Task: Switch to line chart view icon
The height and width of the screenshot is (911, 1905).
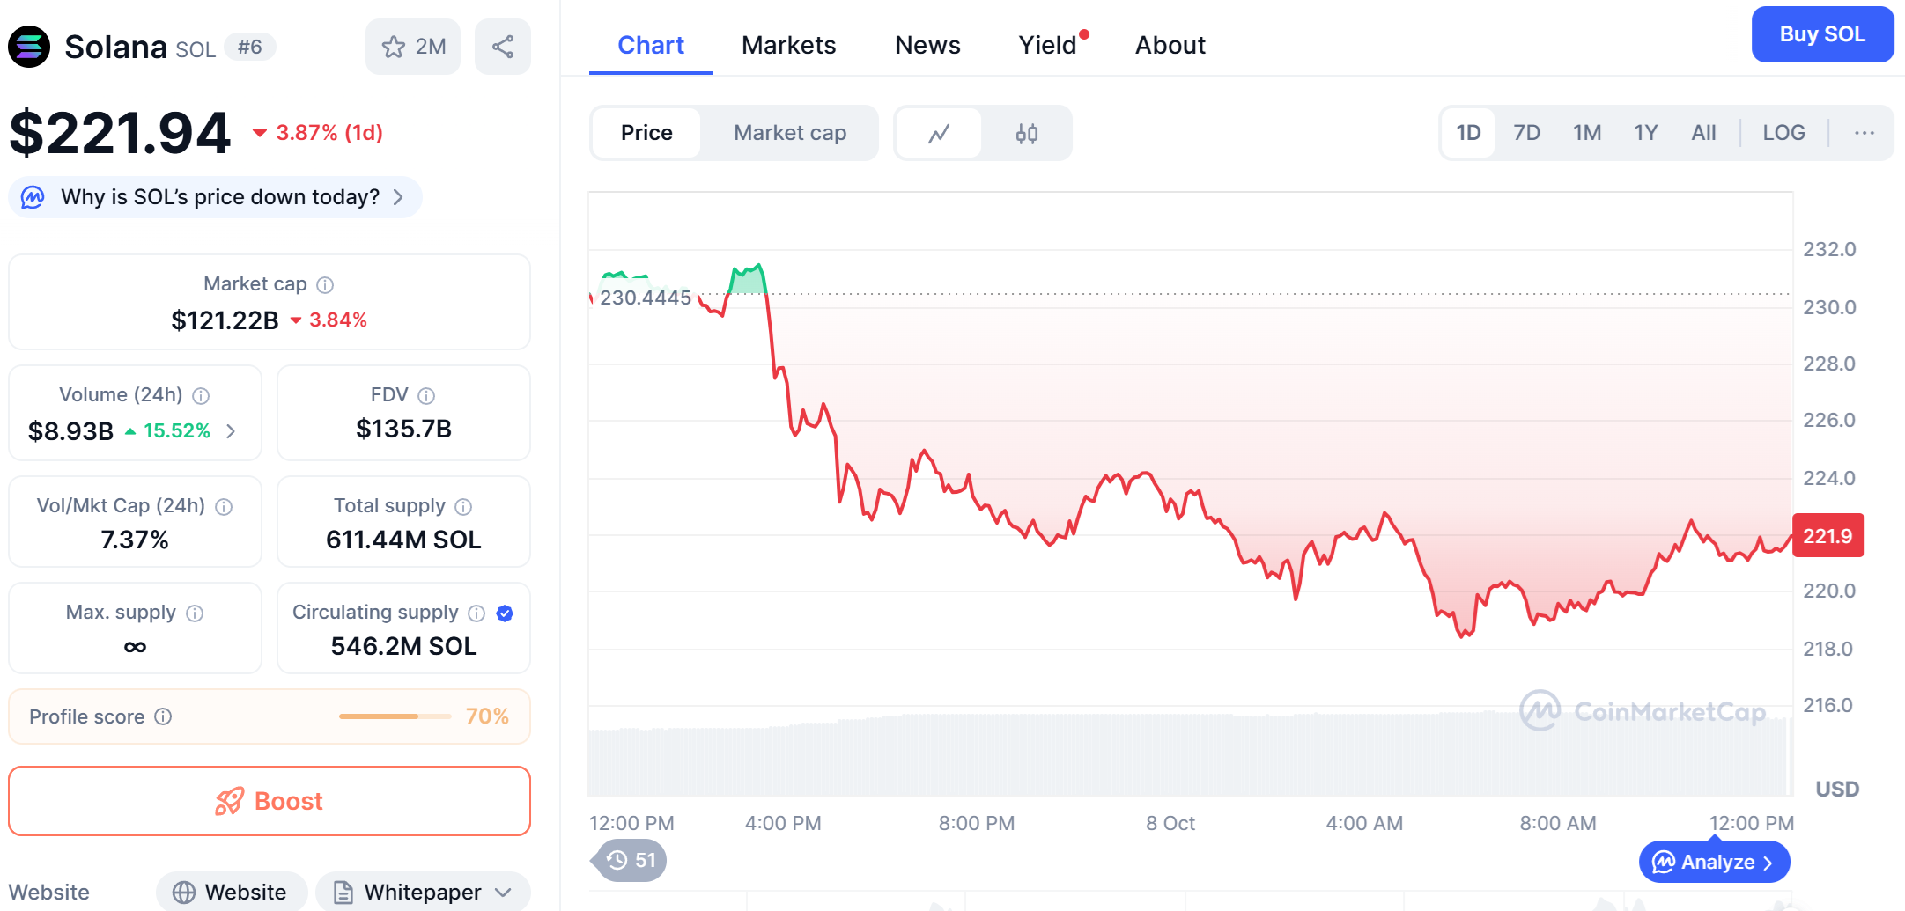Action: click(939, 133)
